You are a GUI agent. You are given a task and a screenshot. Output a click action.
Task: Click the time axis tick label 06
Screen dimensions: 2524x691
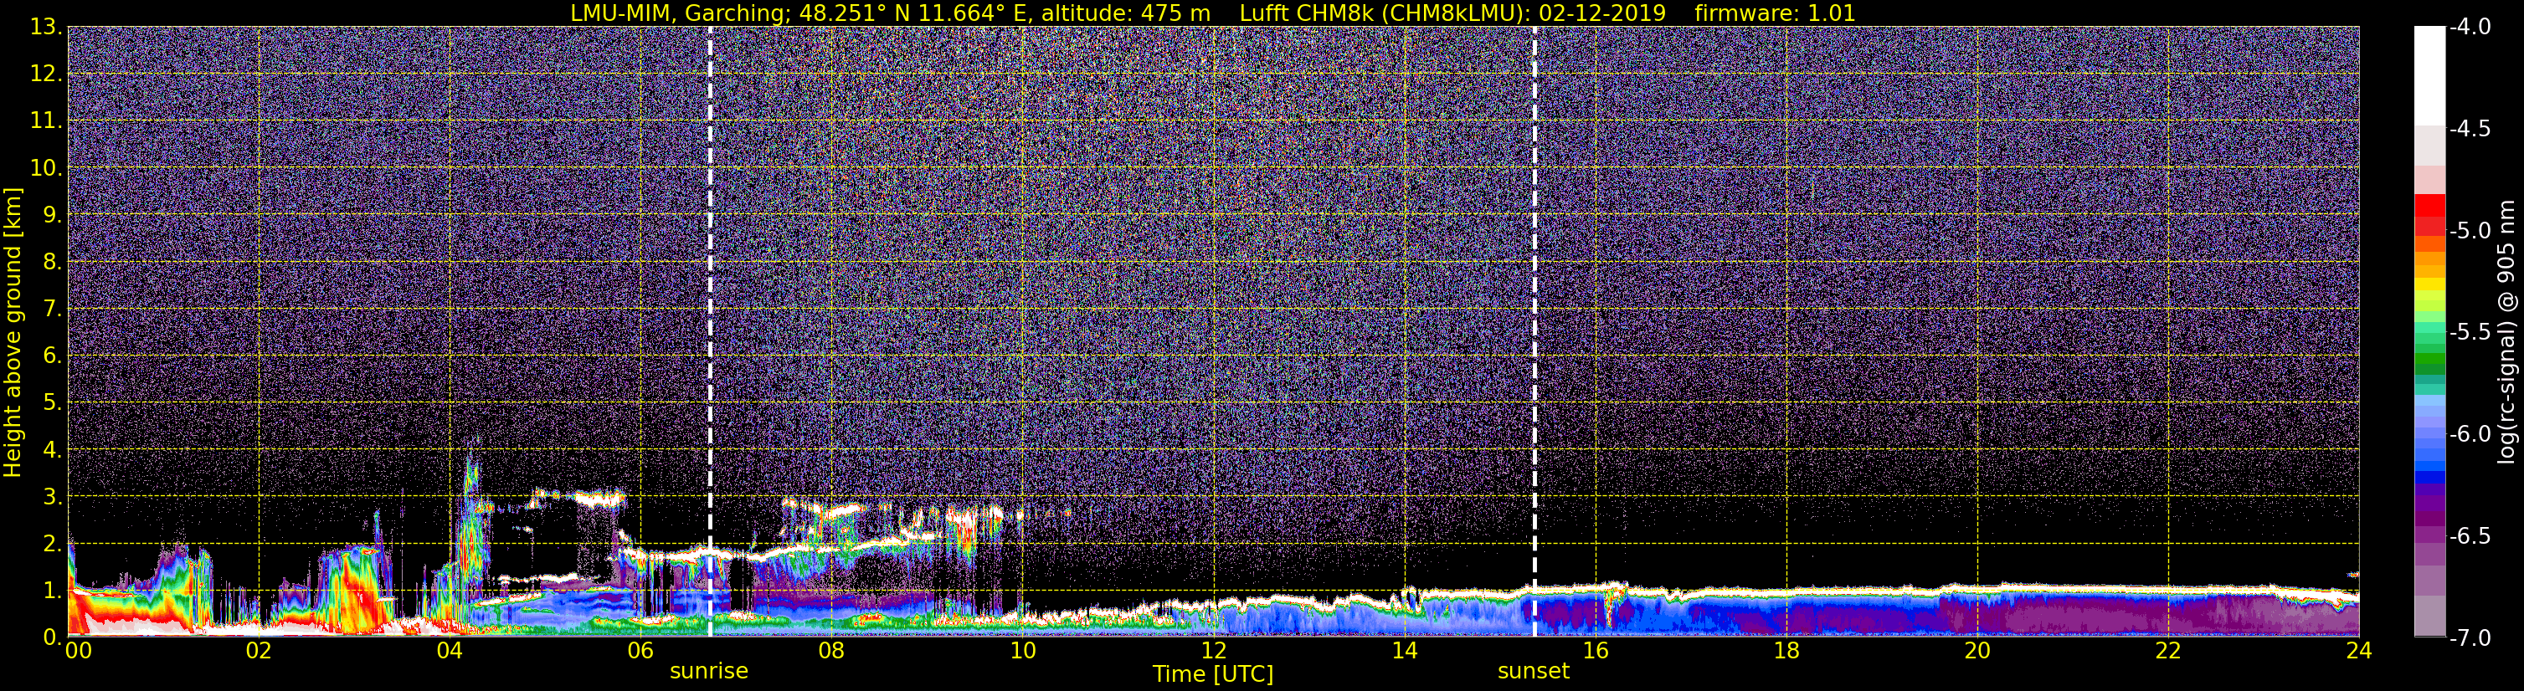pos(640,651)
